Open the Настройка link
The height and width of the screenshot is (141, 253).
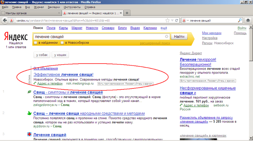[x=210, y=38]
